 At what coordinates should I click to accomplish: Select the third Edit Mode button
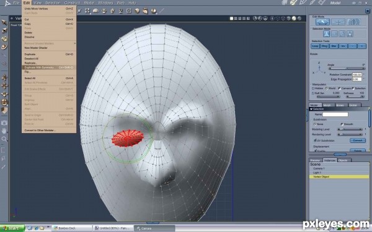tap(353, 22)
